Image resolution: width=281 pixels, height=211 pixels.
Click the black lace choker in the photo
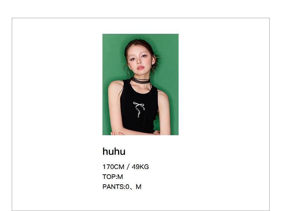click(141, 81)
